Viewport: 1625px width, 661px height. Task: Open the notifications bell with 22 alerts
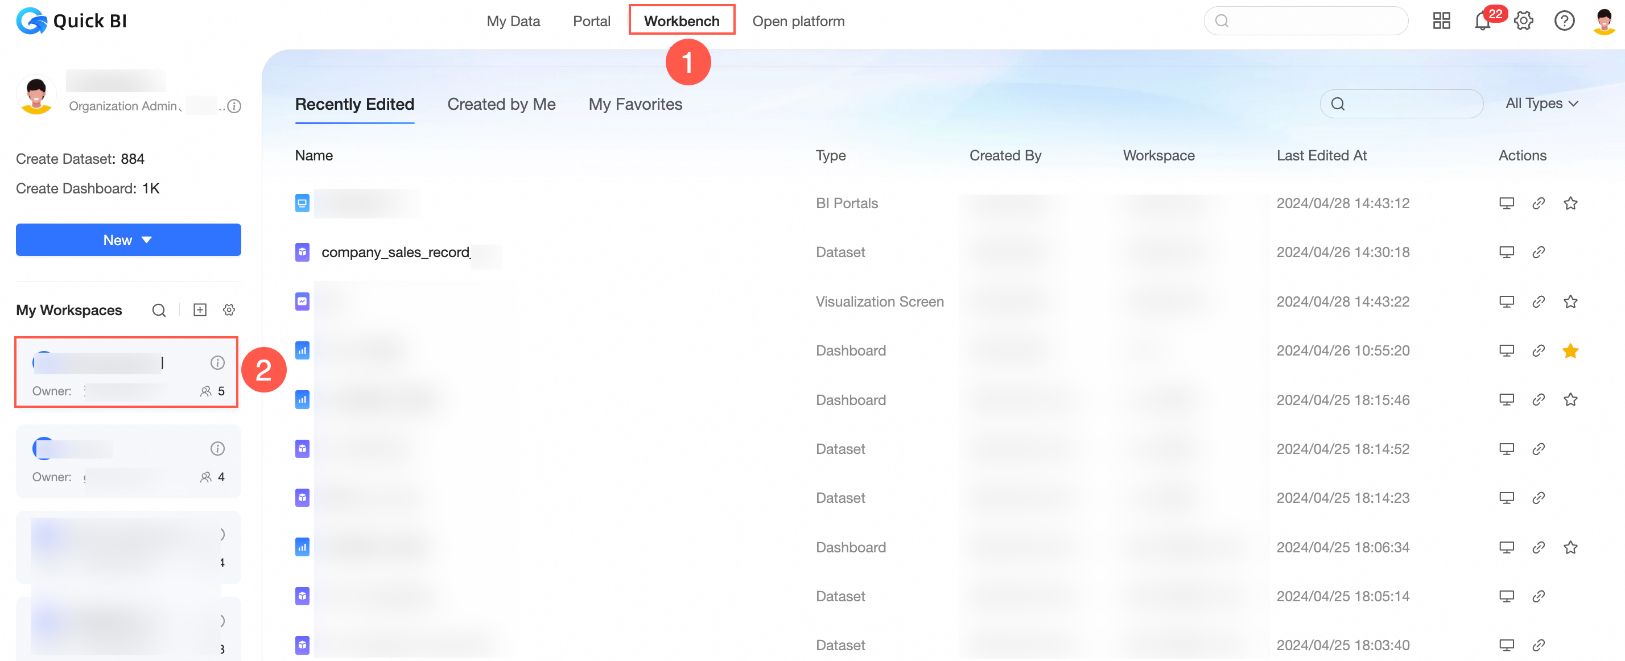tap(1482, 21)
